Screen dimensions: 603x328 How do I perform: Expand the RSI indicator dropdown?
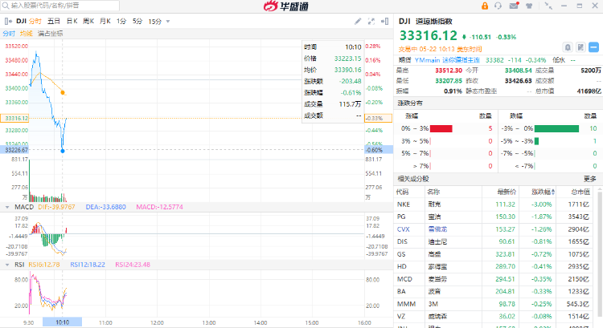click(x=6, y=264)
